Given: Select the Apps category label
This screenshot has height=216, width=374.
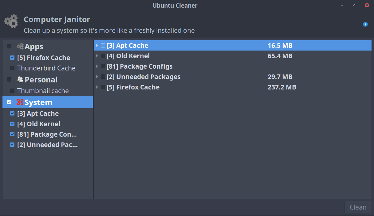Looking at the screenshot, I should click(34, 47).
